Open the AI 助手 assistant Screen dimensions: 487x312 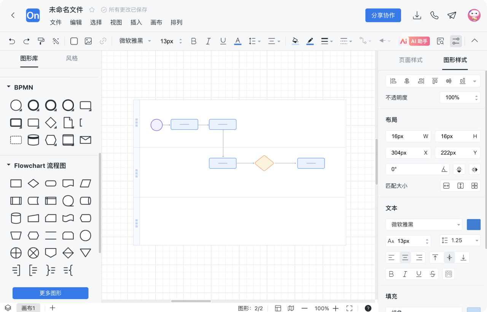tap(415, 41)
